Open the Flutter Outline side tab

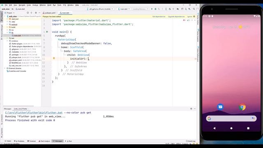coord(198,19)
